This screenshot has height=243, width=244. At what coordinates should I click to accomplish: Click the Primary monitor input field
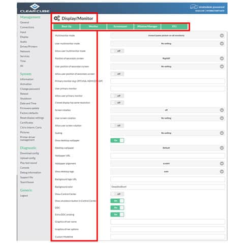pos(168,81)
